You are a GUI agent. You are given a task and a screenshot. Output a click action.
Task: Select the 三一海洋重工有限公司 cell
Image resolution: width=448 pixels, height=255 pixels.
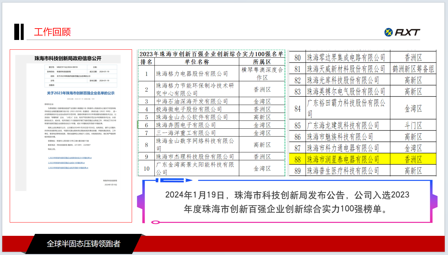point(197,133)
